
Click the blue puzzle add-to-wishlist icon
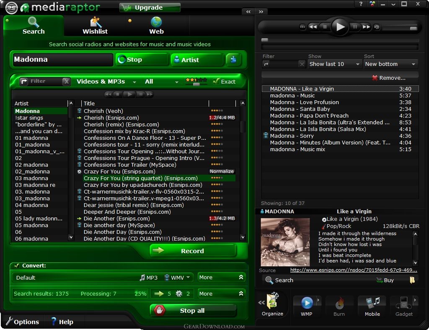tap(233, 60)
